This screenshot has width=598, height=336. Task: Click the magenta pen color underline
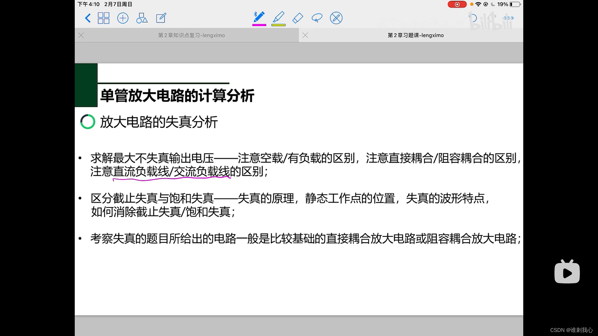259,25
